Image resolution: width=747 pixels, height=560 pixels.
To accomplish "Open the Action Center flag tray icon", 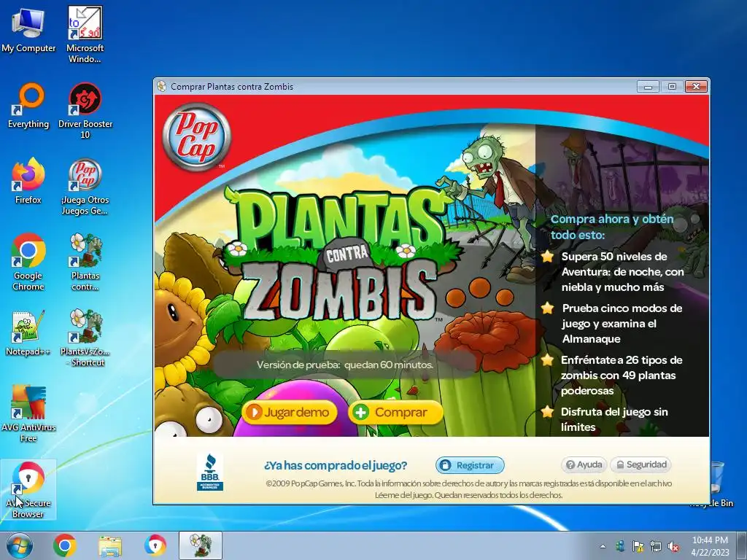I will 638,546.
